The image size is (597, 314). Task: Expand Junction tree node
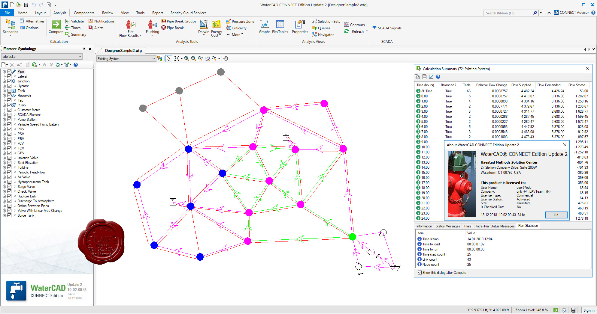coord(5,81)
